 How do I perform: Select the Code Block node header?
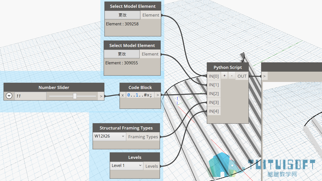pos(140,87)
